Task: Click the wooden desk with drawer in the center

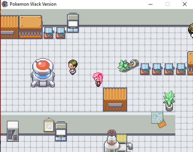Action: [115, 100]
